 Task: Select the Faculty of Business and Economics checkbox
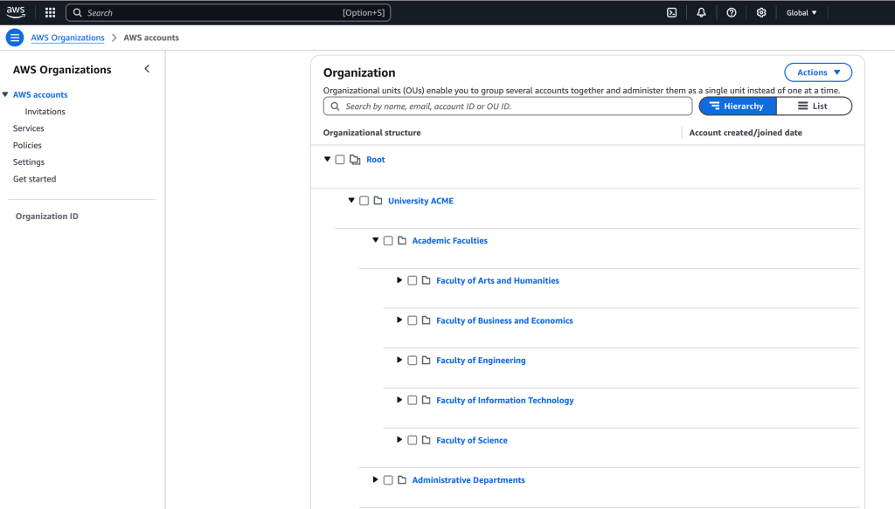[413, 320]
